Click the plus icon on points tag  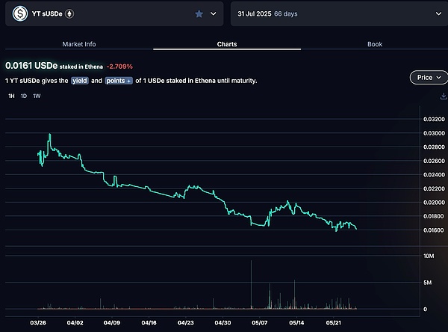129,81
